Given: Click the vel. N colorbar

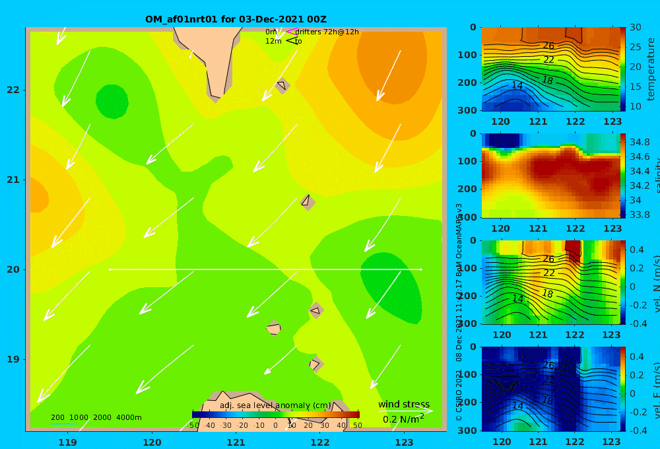Looking at the screenshot, I should coord(622,282).
